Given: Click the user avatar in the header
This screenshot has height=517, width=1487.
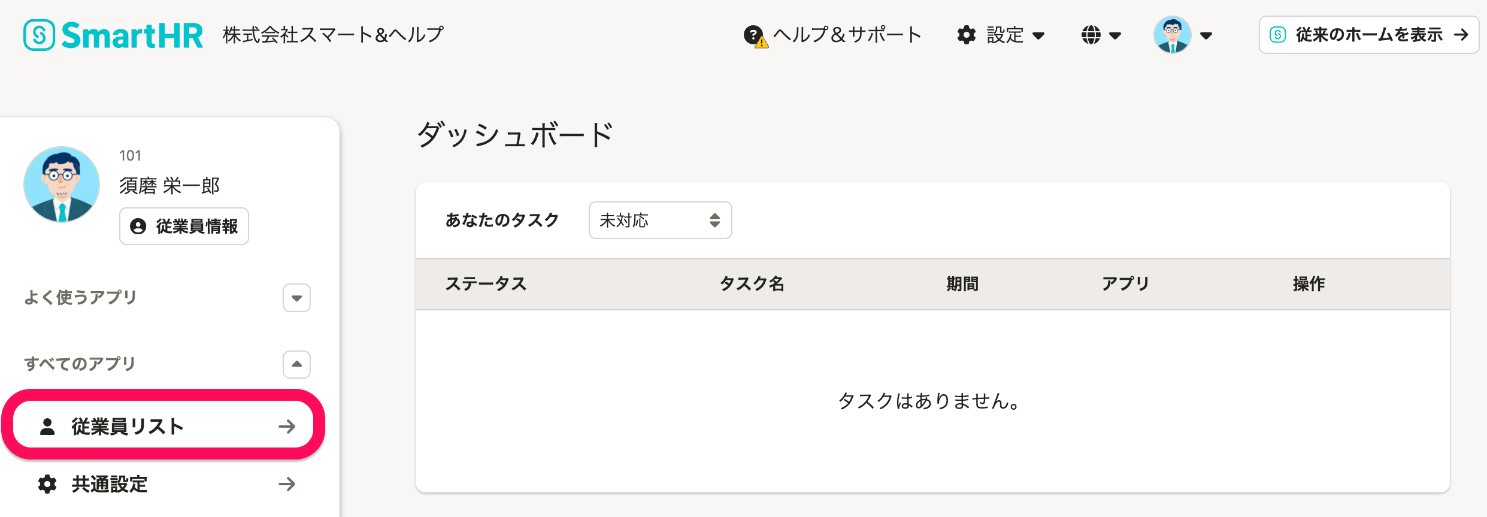Looking at the screenshot, I should [1172, 35].
